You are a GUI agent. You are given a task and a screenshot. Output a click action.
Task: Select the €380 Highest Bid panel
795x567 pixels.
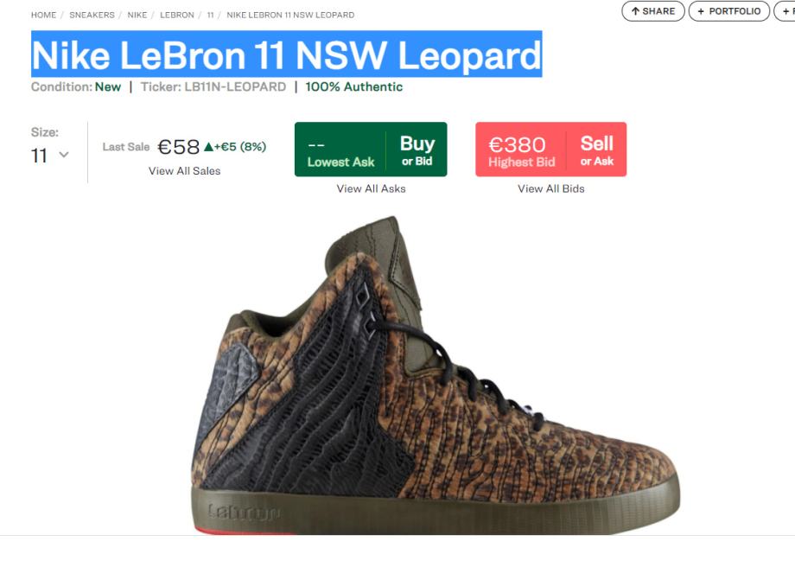[x=521, y=150]
